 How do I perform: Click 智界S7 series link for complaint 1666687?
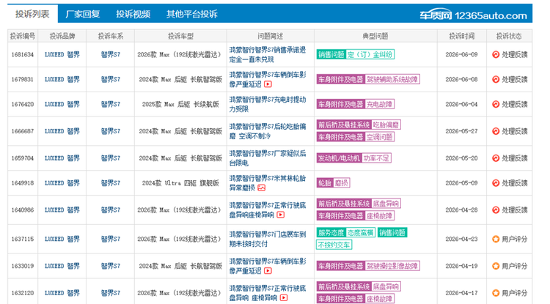[111, 131]
